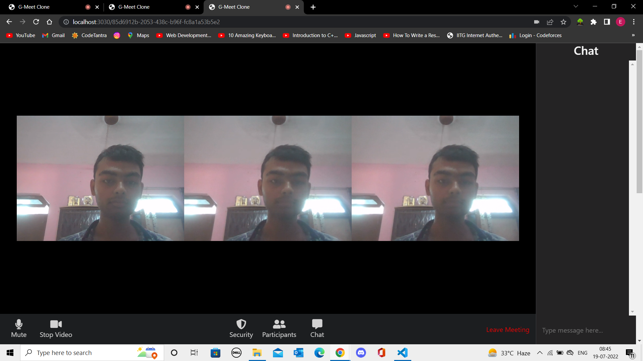
Task: Click the Chat bubble icon in toolbar
Action: pyautogui.click(x=317, y=324)
